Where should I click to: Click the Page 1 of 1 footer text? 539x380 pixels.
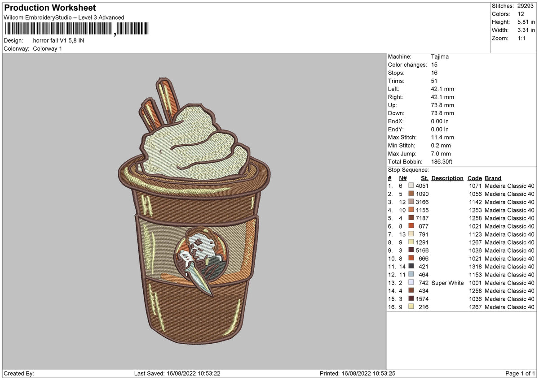click(520, 373)
